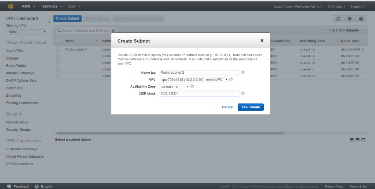Viewport: 375px width, 189px height.
Task: Click the Yes, Create button
Action: pyautogui.click(x=250, y=107)
